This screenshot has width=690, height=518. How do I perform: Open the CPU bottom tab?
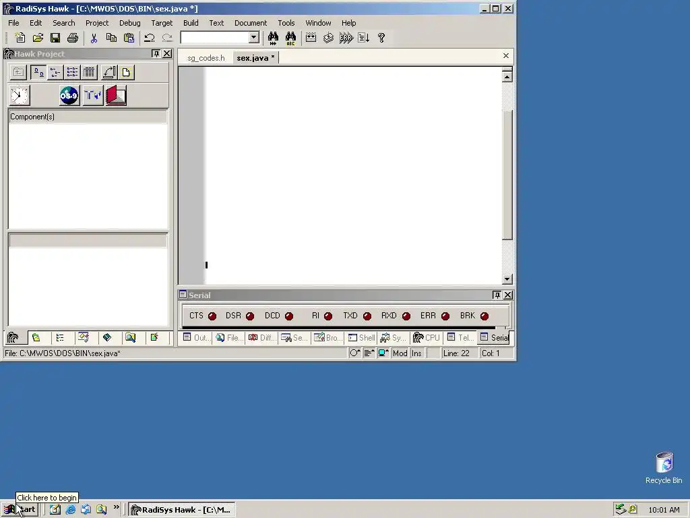[x=427, y=338]
